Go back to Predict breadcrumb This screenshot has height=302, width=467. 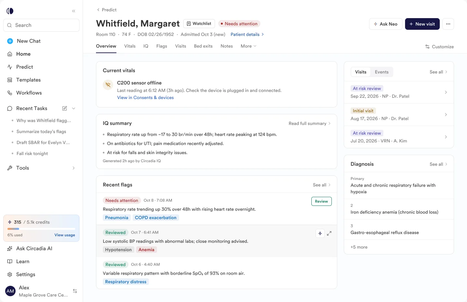coord(107,10)
